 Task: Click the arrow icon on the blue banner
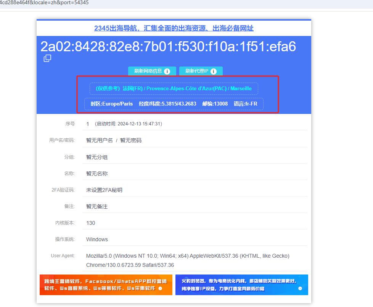300,288
